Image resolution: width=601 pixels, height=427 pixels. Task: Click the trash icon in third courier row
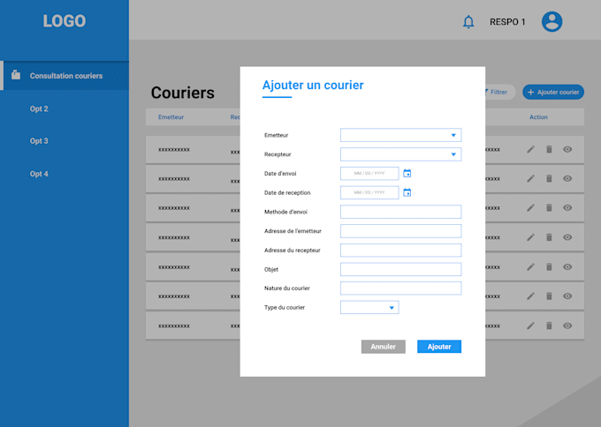549,207
